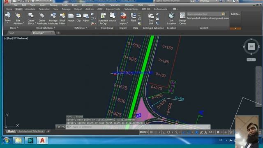Open status bar customization menu
The width and height of the screenshot is (263, 148).
click(260, 132)
